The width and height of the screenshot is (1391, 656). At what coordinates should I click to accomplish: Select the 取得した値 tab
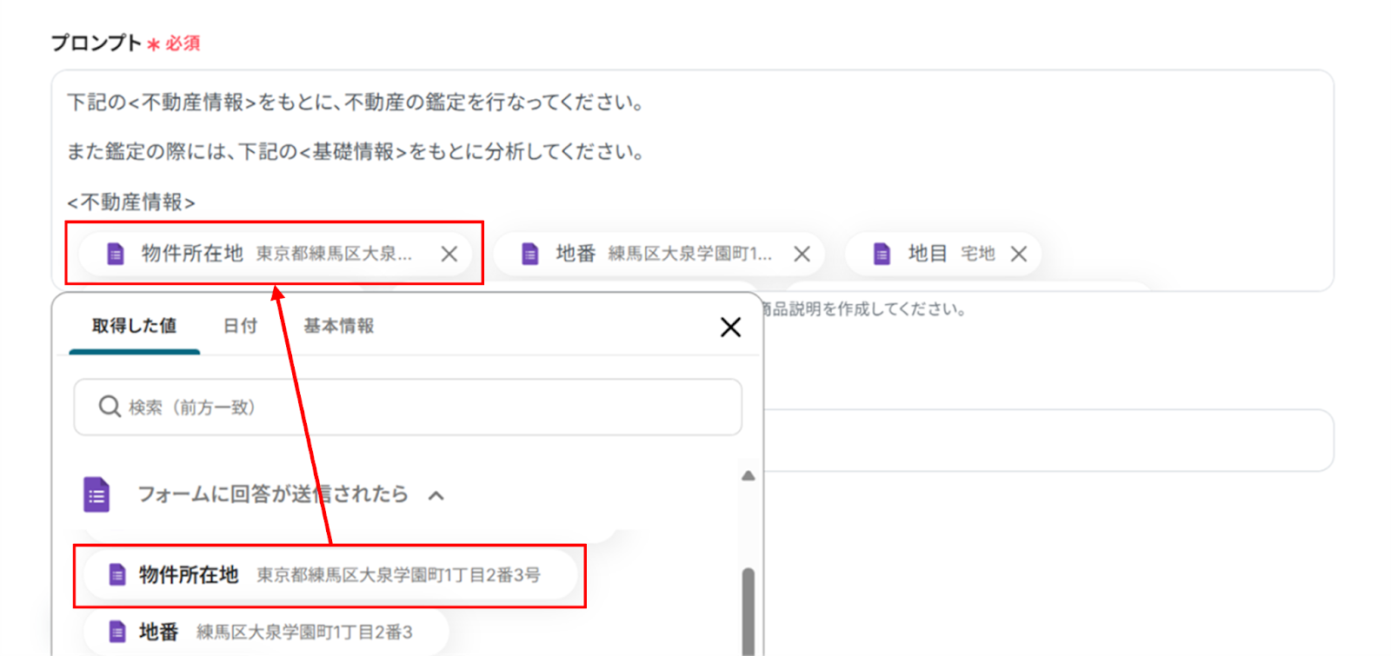coord(134,326)
